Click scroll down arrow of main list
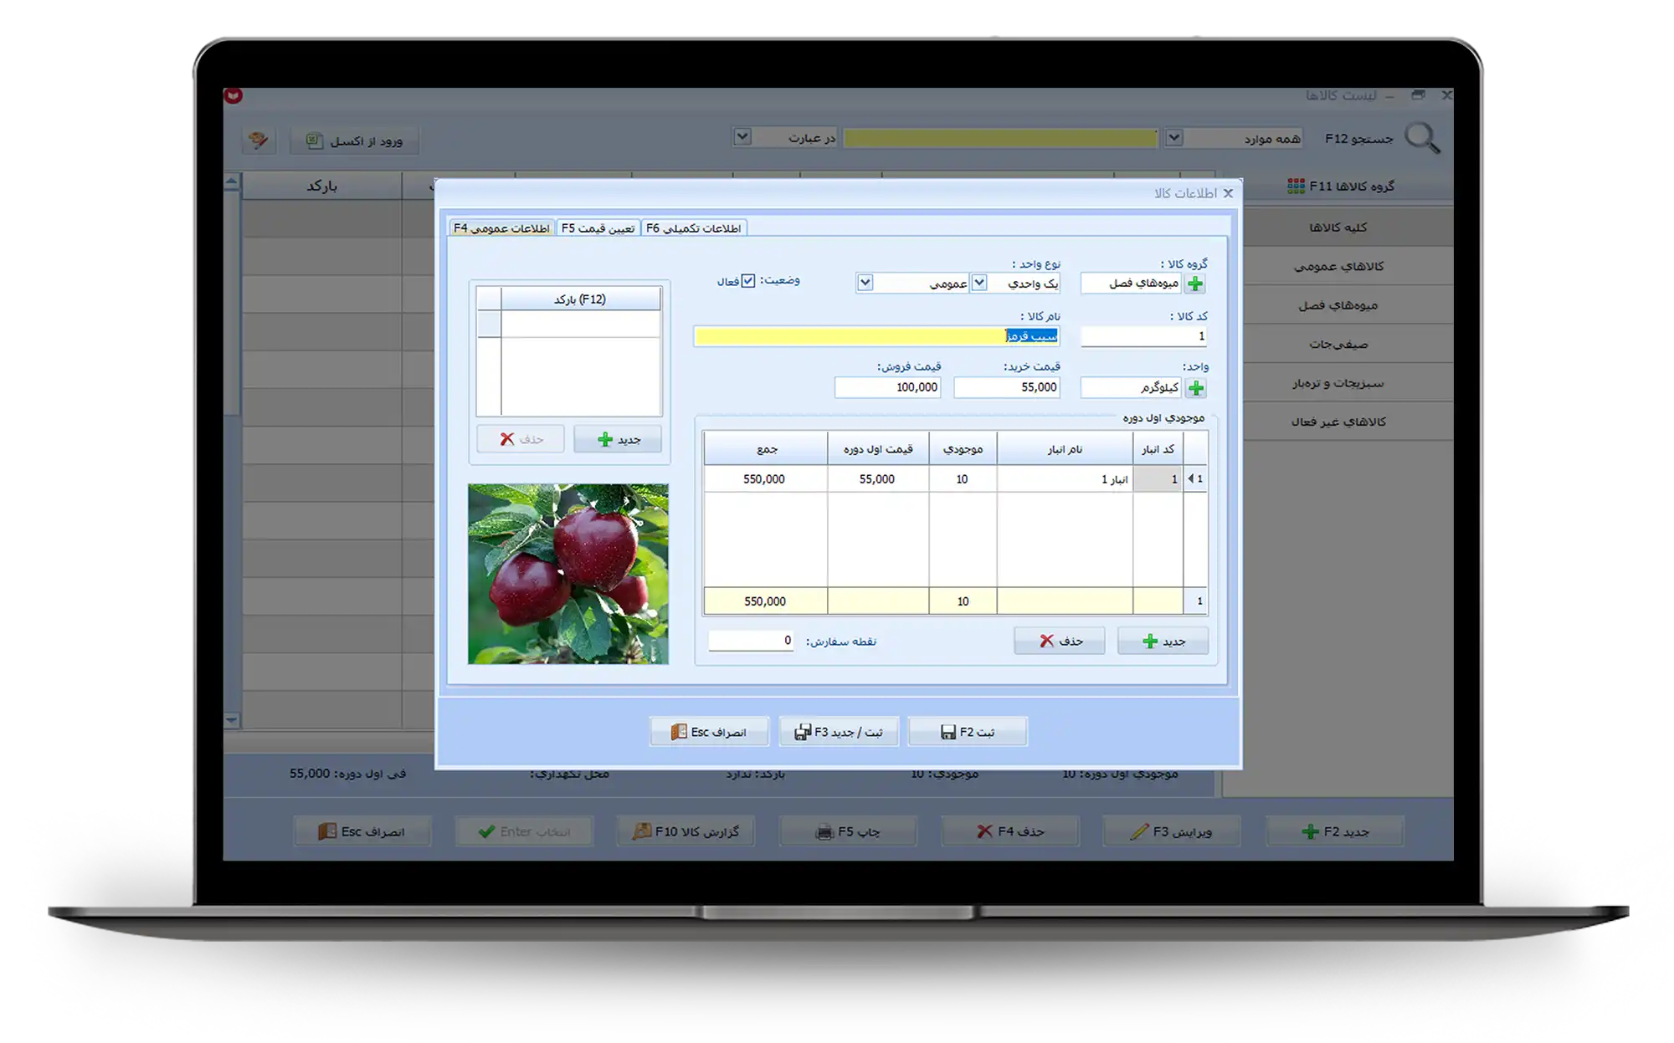 (232, 719)
